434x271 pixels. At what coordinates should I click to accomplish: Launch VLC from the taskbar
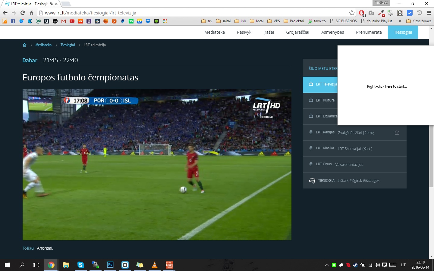click(154, 265)
